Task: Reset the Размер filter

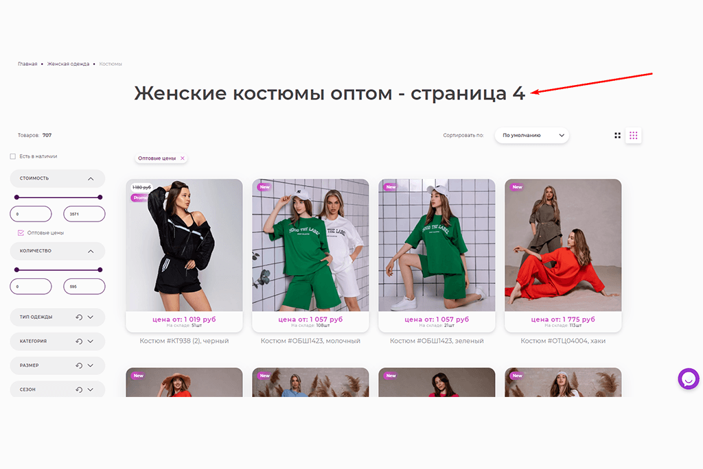Action: coord(79,365)
